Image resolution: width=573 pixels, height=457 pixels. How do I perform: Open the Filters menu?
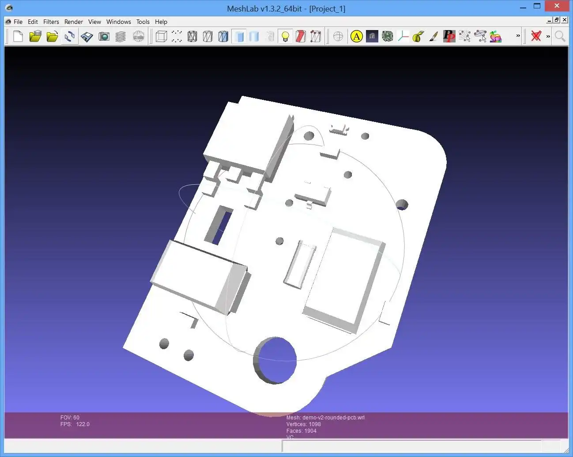tap(51, 22)
